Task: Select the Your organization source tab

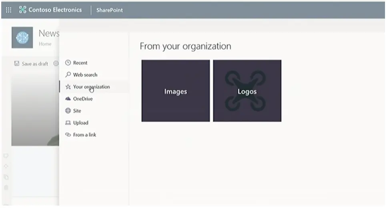Action: click(91, 87)
